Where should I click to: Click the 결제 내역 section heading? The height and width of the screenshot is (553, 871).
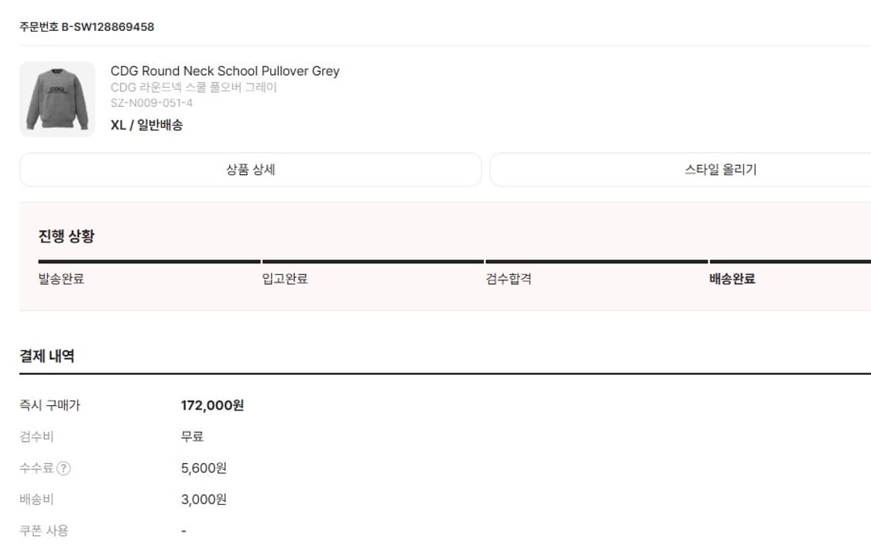[47, 356]
